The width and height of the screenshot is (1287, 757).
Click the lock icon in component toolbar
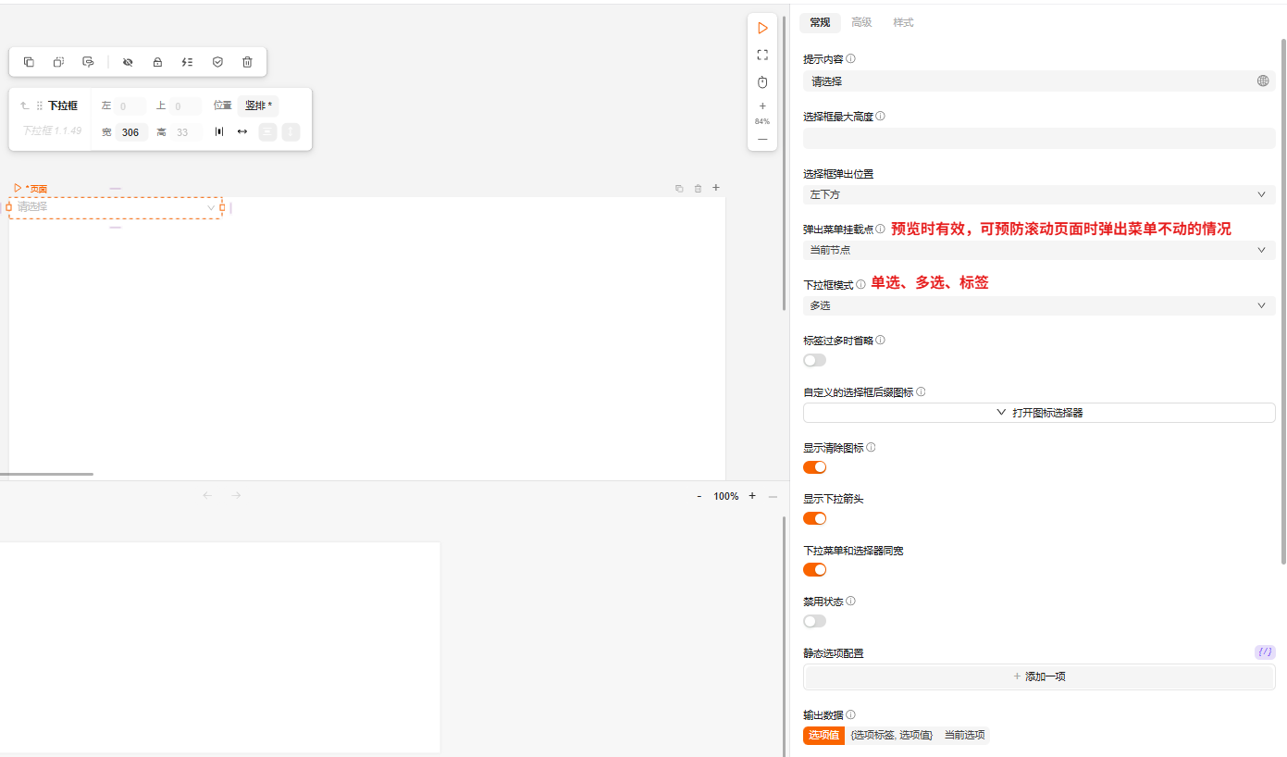pyautogui.click(x=157, y=62)
